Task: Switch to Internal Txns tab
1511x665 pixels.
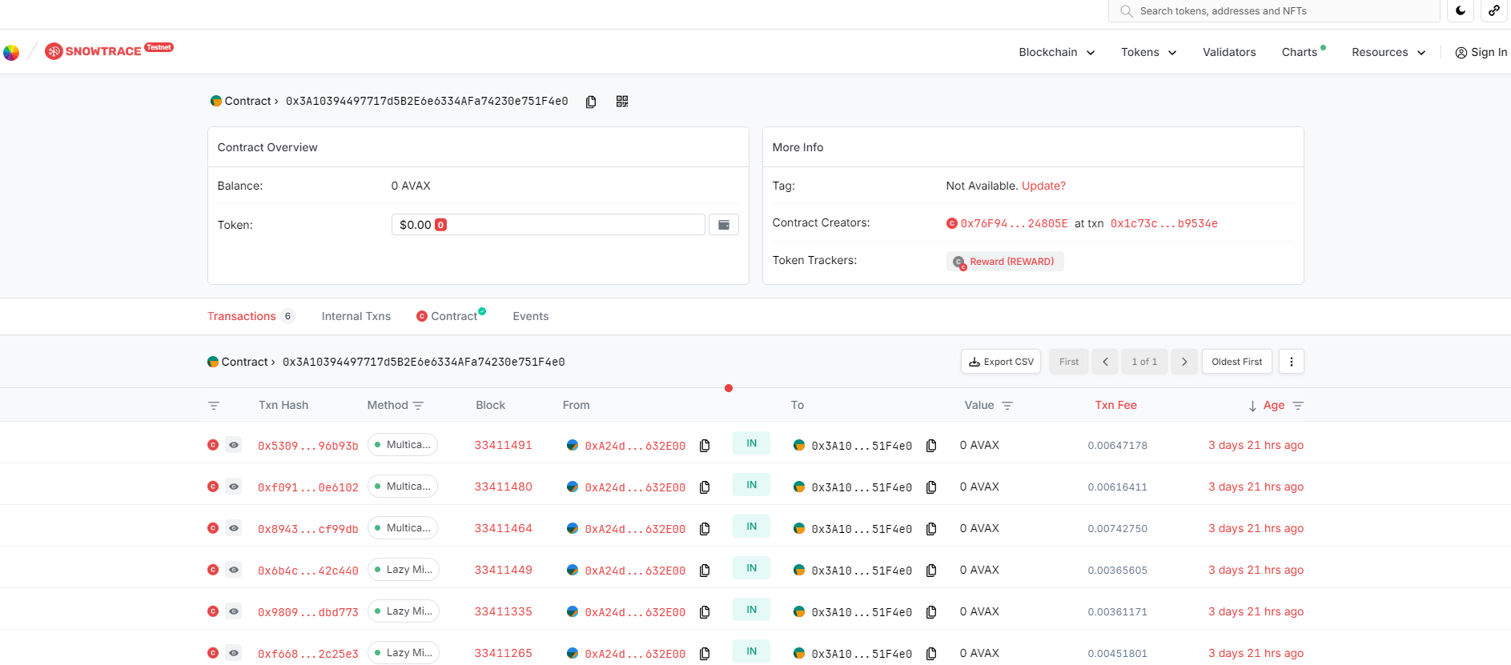Action: click(x=356, y=316)
